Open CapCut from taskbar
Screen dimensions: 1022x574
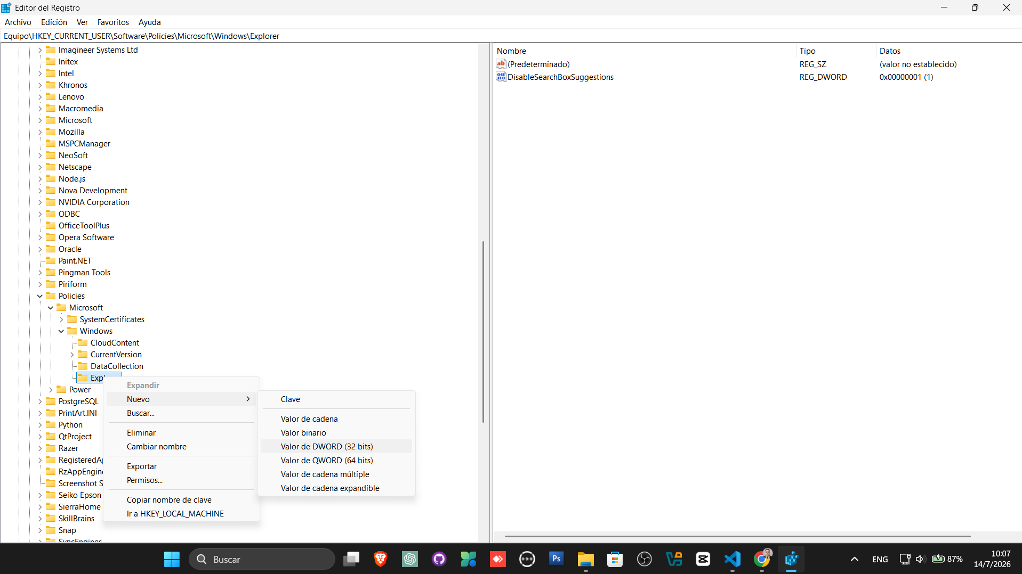pyautogui.click(x=703, y=559)
